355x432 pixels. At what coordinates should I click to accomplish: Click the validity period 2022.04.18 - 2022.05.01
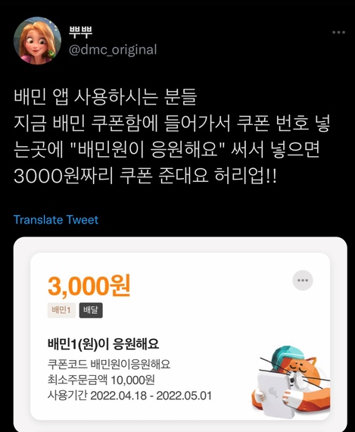point(129,396)
